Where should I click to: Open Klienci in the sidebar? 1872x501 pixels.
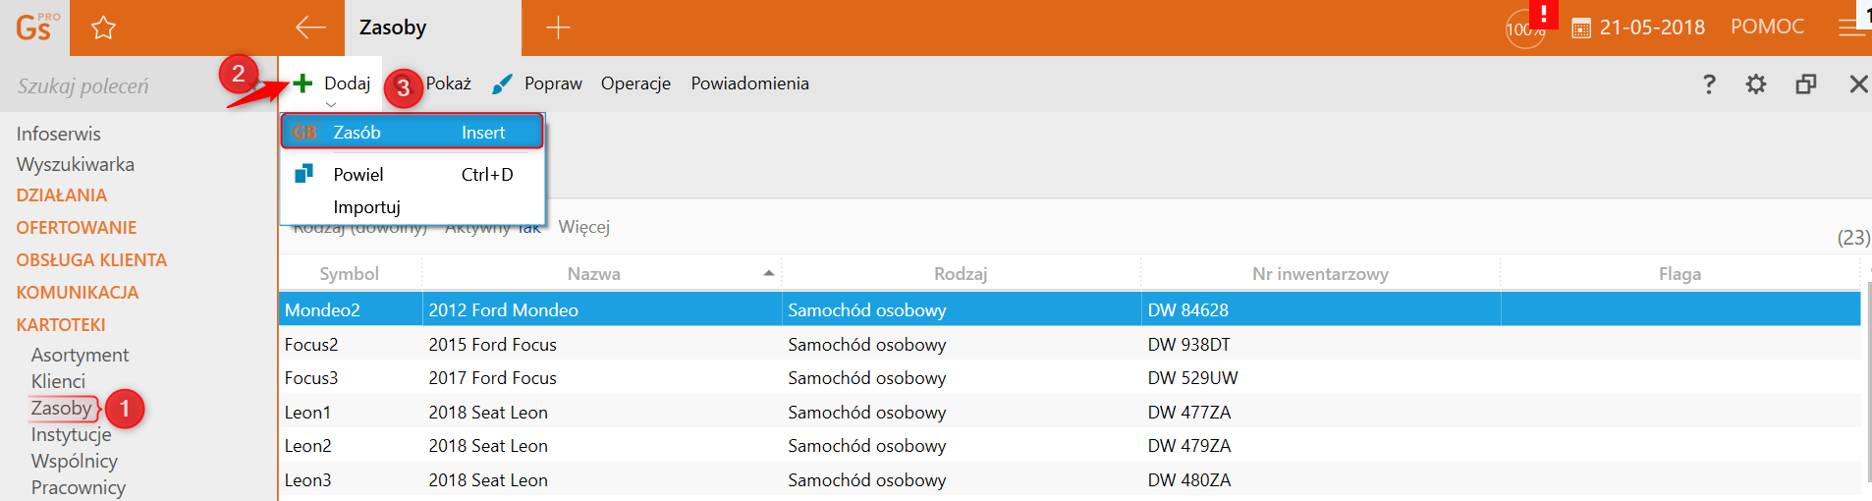(58, 381)
